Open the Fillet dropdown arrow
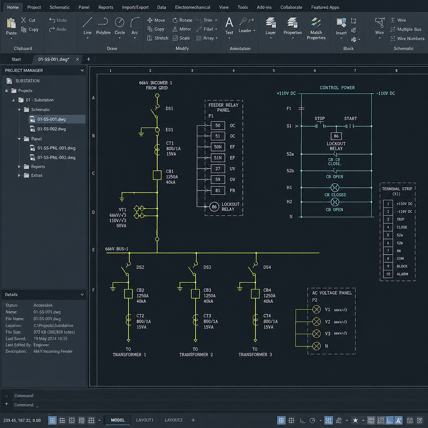428x428 pixels. [x=216, y=29]
